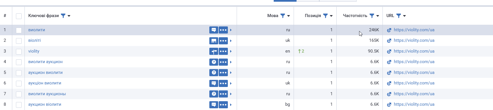Select the checkbox for виолити аукционы
This screenshot has height=110, width=493.
(x=19, y=94)
